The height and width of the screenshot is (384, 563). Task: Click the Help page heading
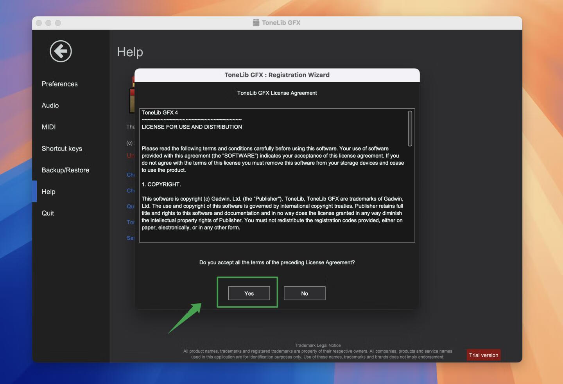pyautogui.click(x=130, y=52)
